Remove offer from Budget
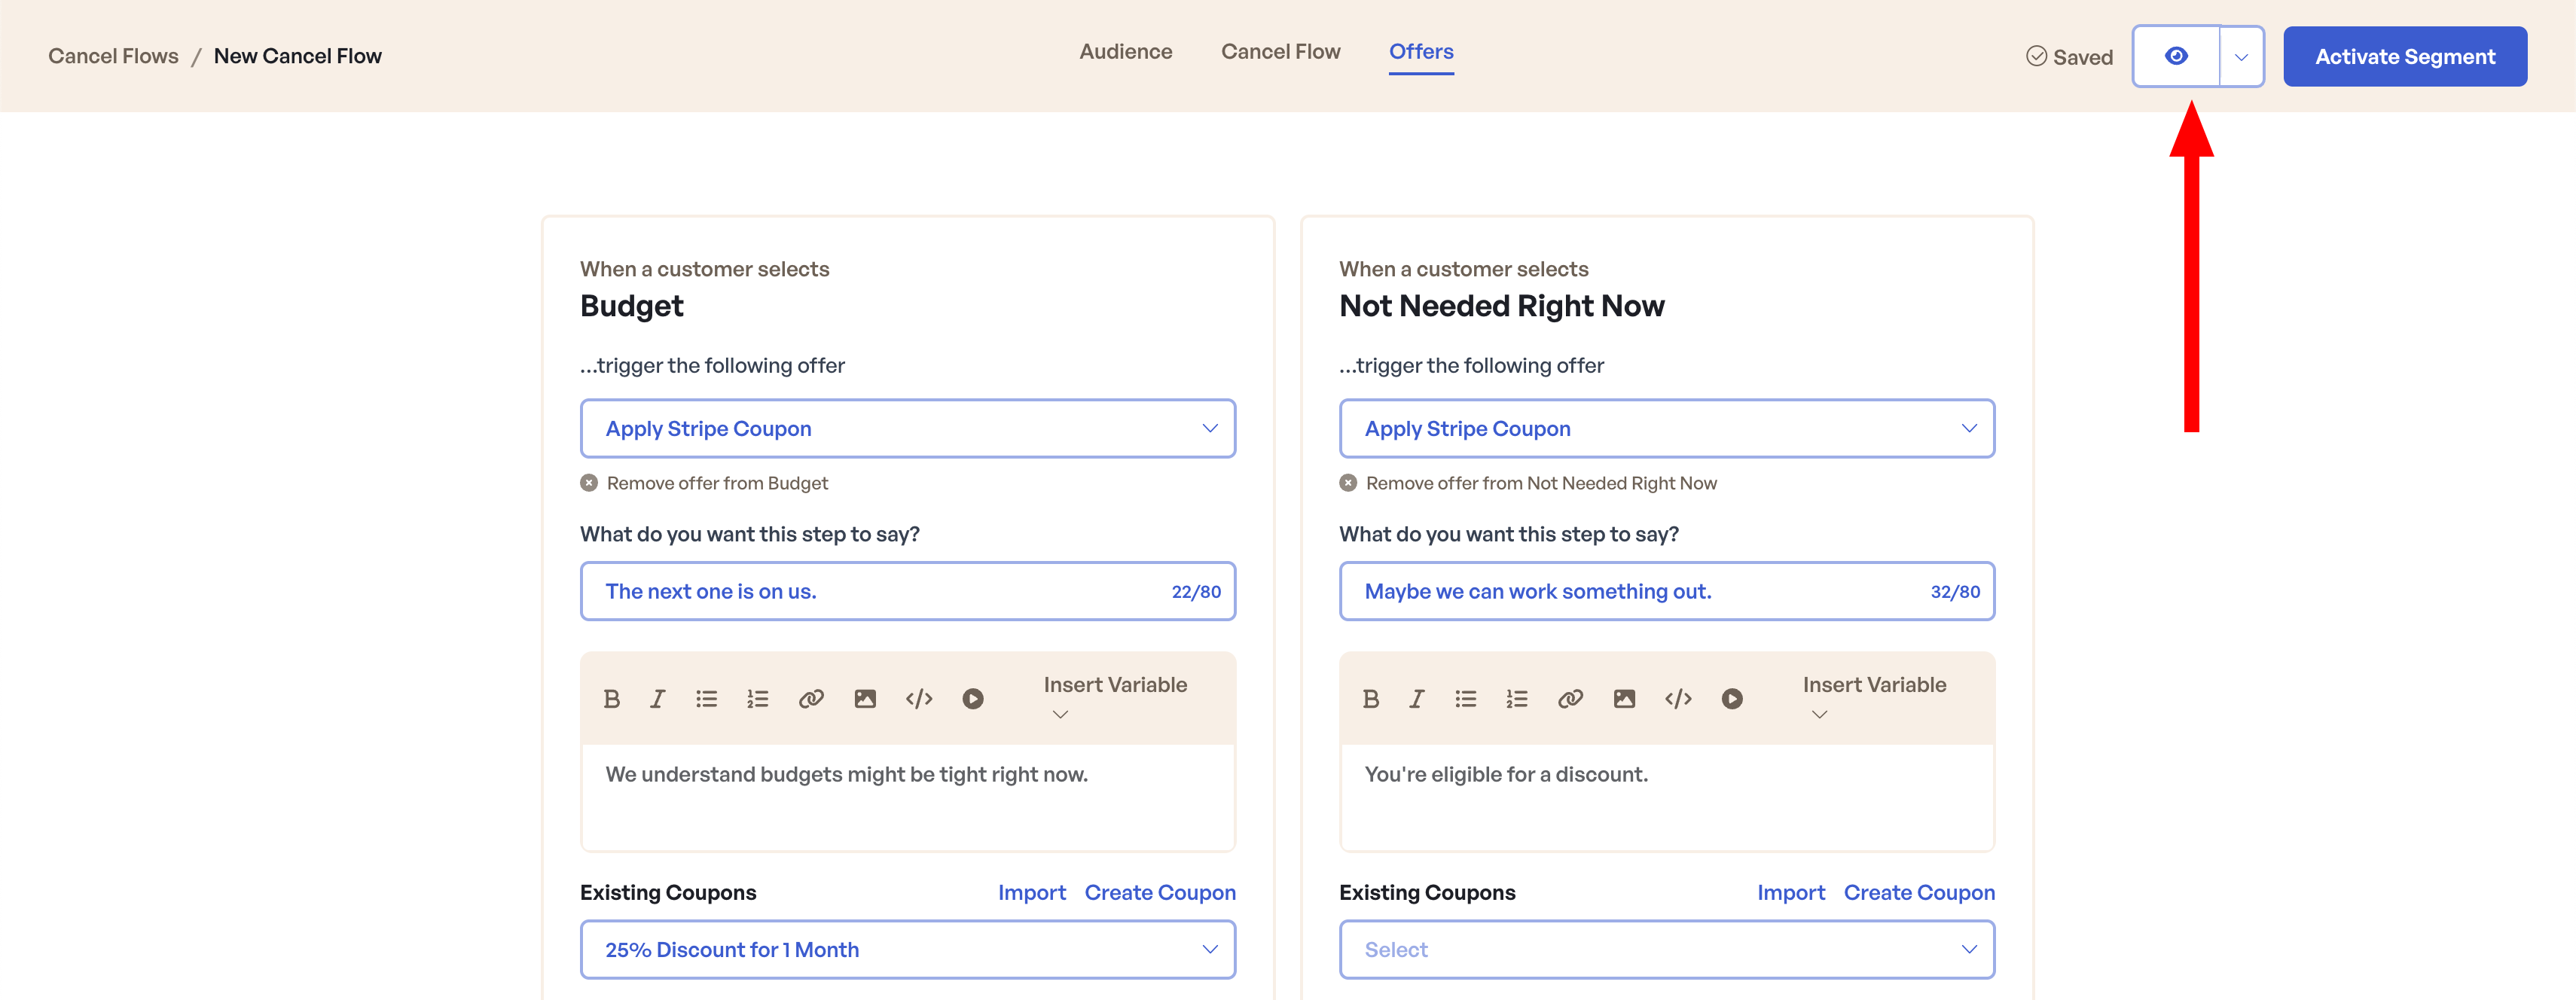The width and height of the screenshot is (2576, 1000). (704, 483)
